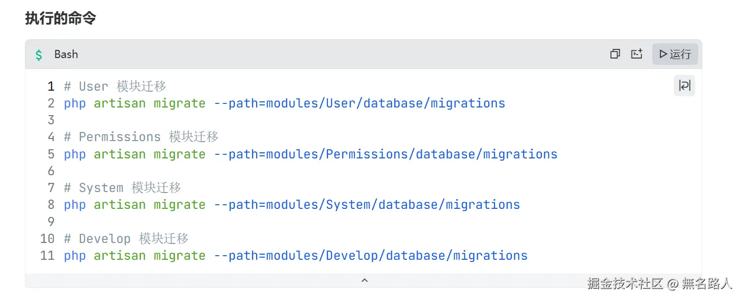
Task: Click the User migrate command line
Action: click(284, 103)
